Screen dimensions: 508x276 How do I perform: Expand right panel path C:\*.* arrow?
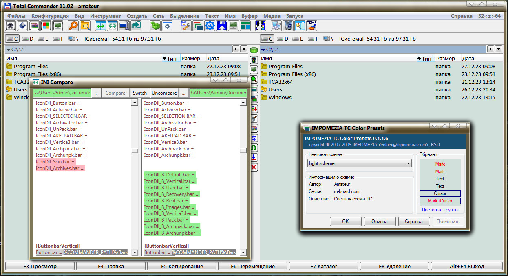click(x=263, y=50)
